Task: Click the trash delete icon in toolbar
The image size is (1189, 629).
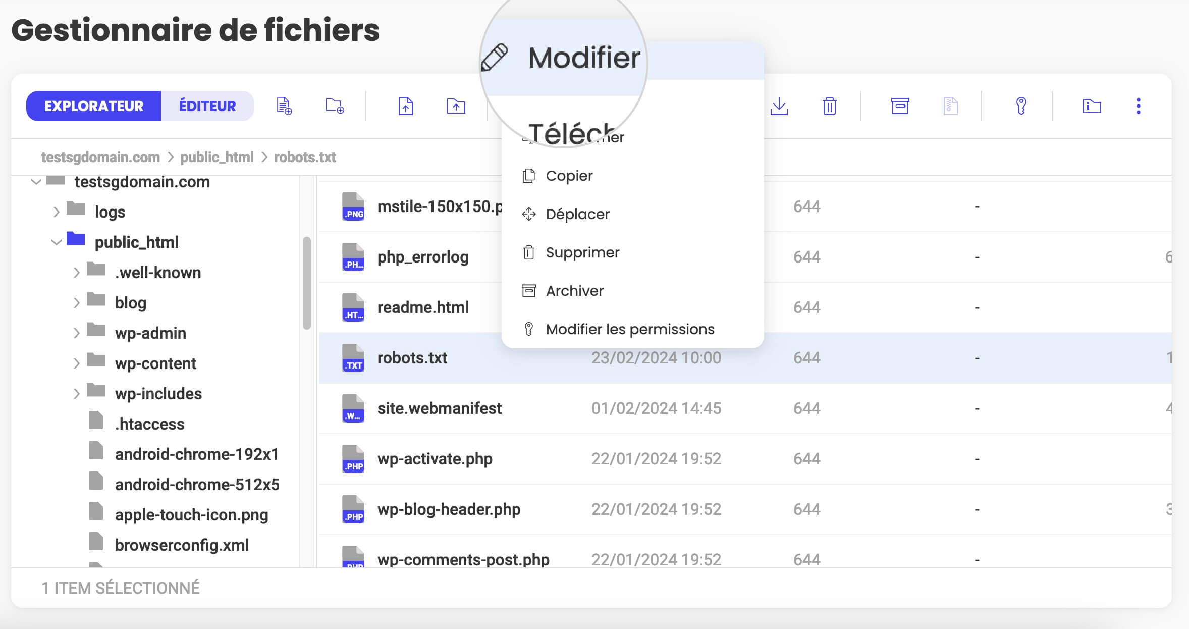Action: click(x=830, y=106)
